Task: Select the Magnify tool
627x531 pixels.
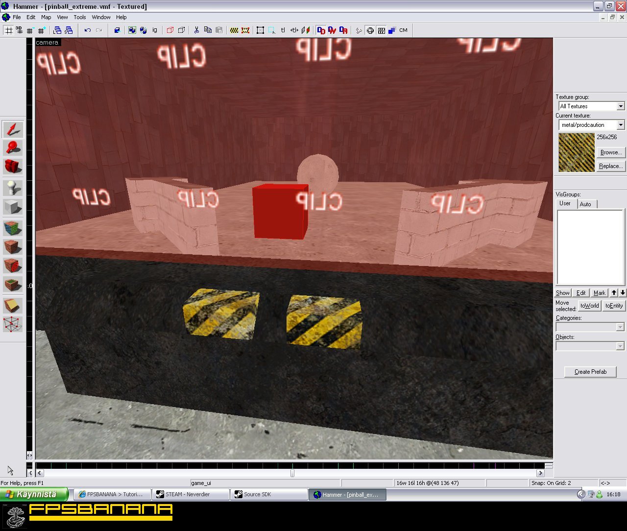Action: [x=13, y=148]
